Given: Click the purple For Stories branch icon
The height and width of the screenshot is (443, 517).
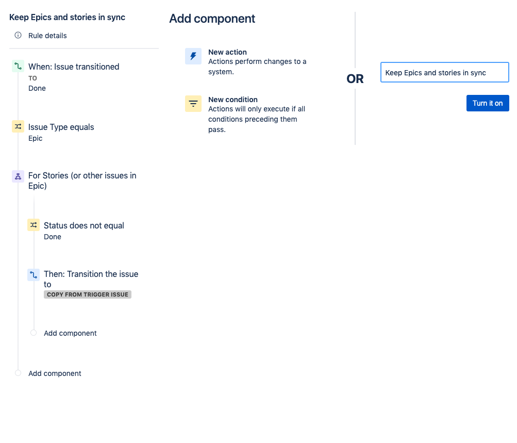Looking at the screenshot, I should click(18, 176).
